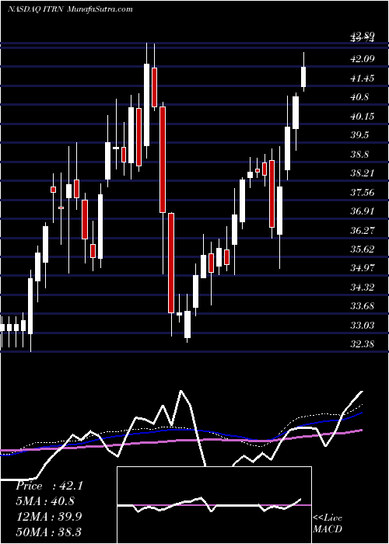Click the <<Live MACD label

click(x=328, y=523)
